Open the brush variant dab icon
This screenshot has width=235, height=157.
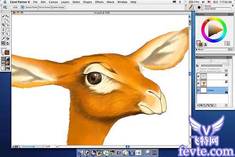click(x=199, y=7)
